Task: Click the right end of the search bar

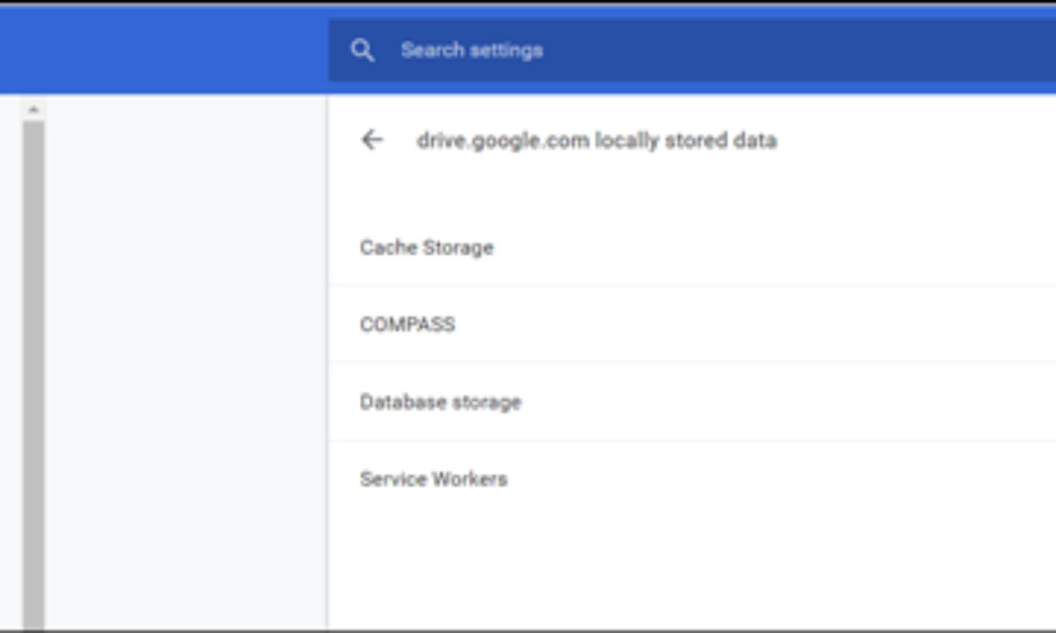Action: (x=1012, y=50)
